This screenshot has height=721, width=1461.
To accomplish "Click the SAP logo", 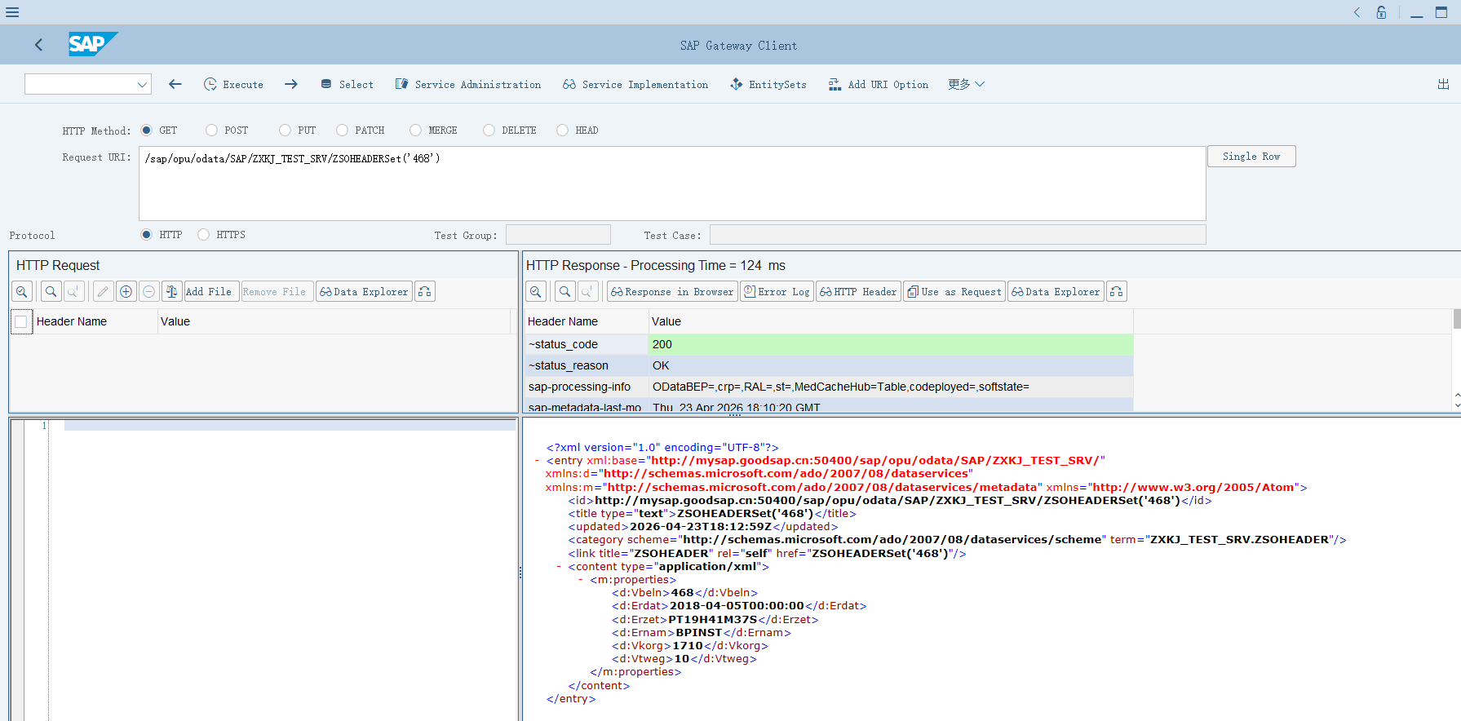I will tap(92, 44).
